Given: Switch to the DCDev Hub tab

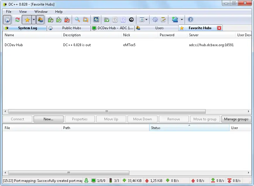Looking at the screenshot, I should [113, 28].
